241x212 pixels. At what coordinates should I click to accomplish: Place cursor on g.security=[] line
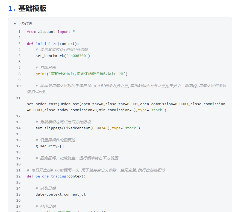[50, 146]
